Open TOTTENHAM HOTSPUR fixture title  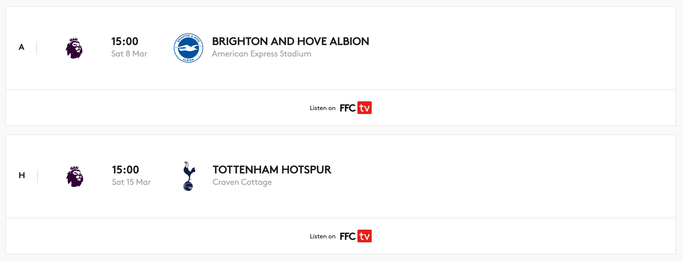(x=272, y=170)
